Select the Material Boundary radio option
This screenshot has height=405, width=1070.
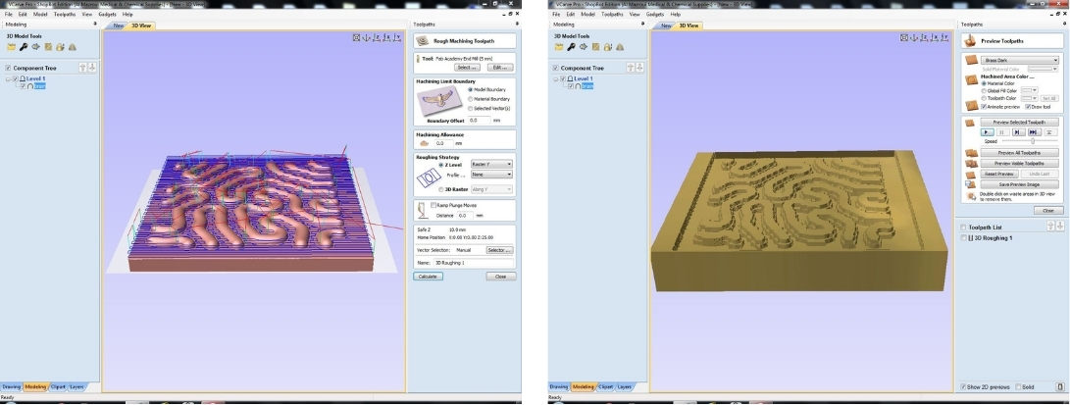click(x=470, y=98)
